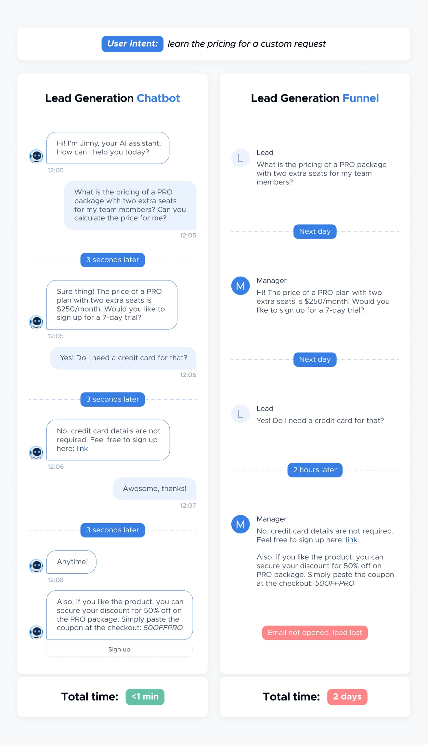Click the first 'Next day' divider badge
The height and width of the screenshot is (745, 428).
click(x=315, y=231)
